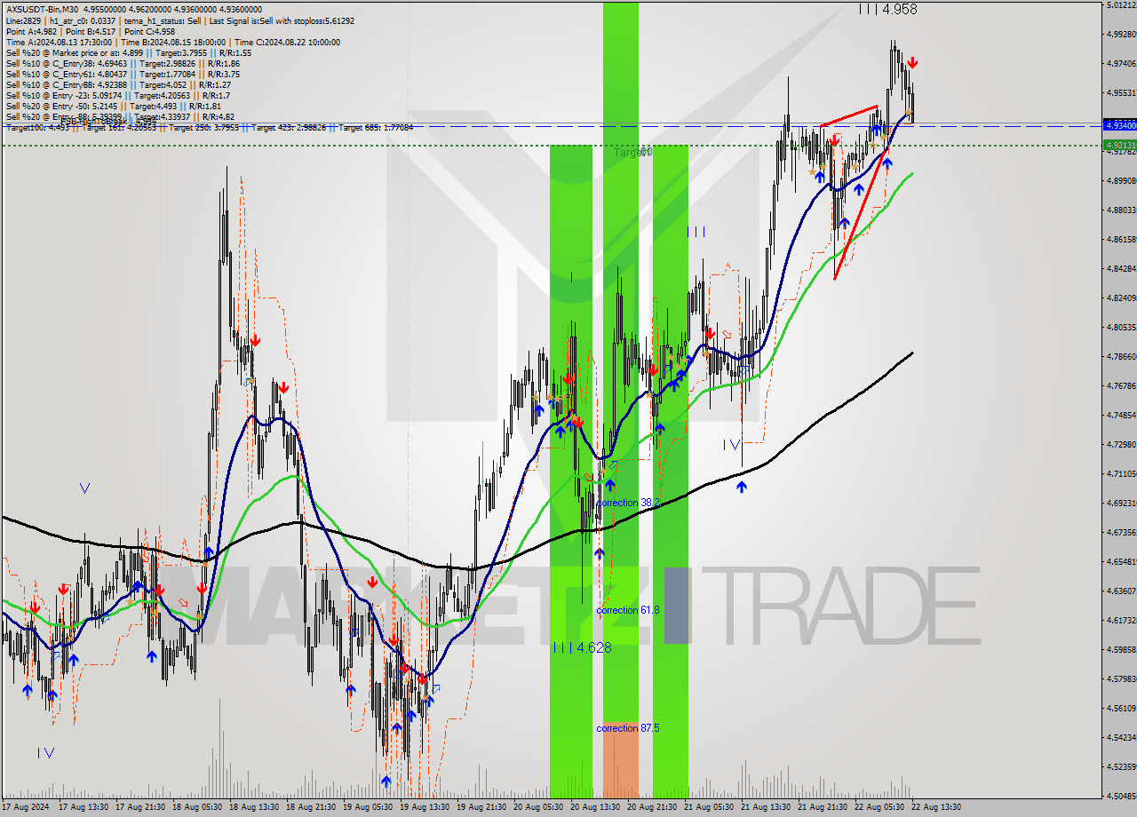Click the 'Target 250: 3.7955' text
1137x817 pixels.
tap(205, 128)
